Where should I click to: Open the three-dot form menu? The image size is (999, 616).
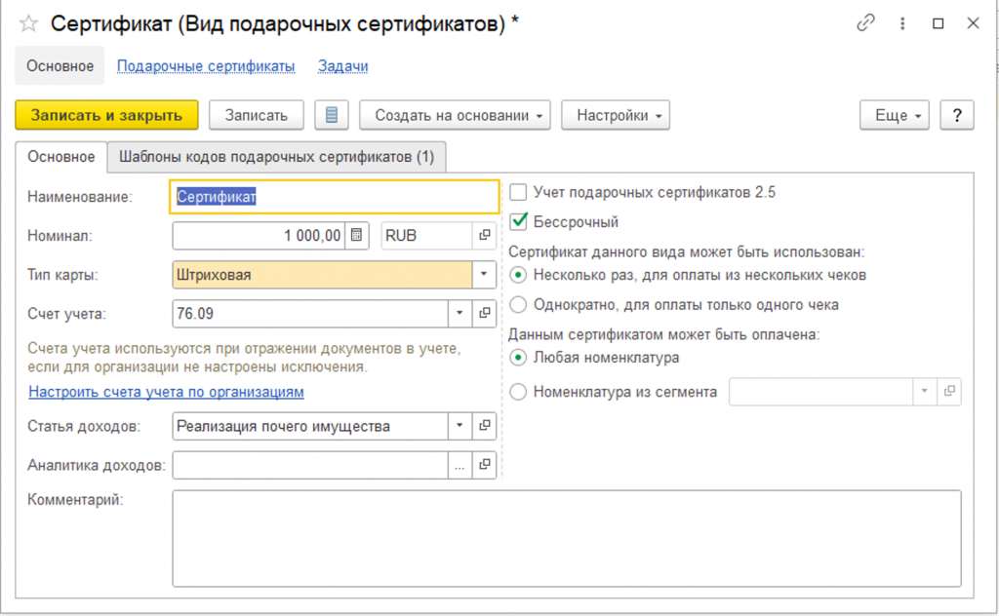click(902, 23)
